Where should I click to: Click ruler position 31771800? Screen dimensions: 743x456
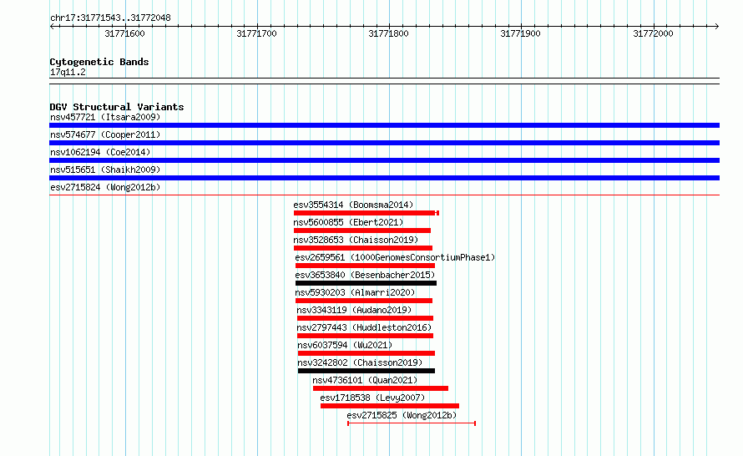coord(388,33)
